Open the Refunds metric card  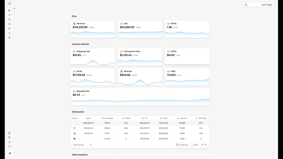tap(140, 77)
